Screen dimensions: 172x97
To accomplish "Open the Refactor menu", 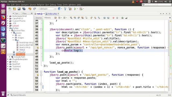I will tap(41, 5).
